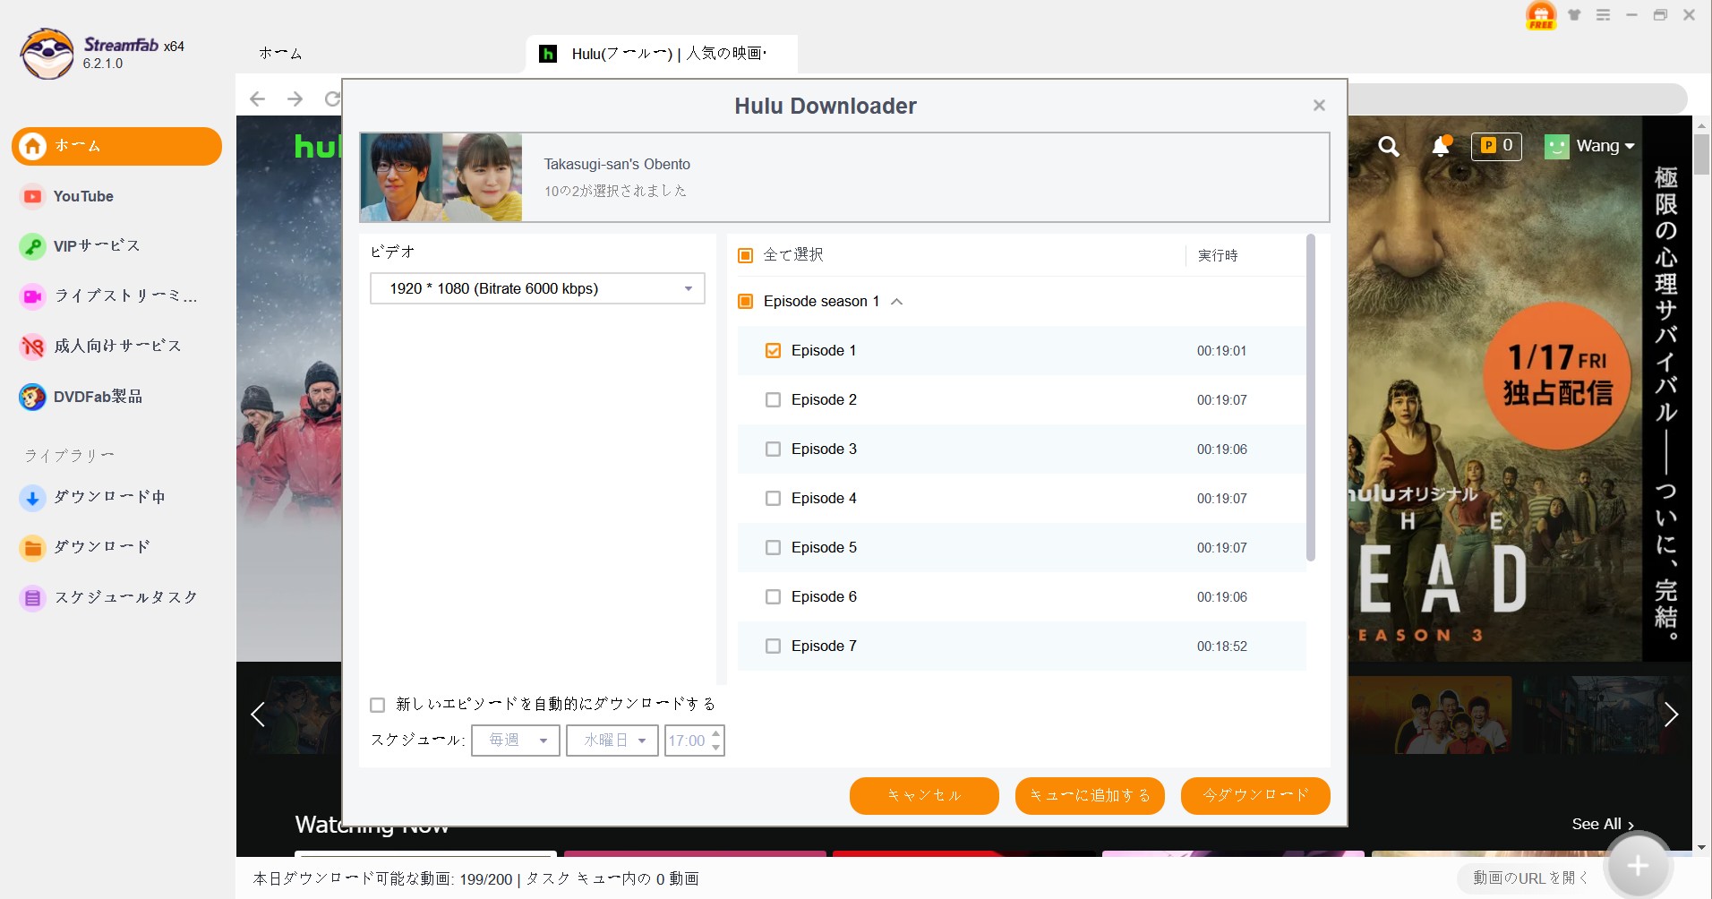1712x899 pixels.
Task: Check the Episode 2 checkbox
Action: [773, 400]
